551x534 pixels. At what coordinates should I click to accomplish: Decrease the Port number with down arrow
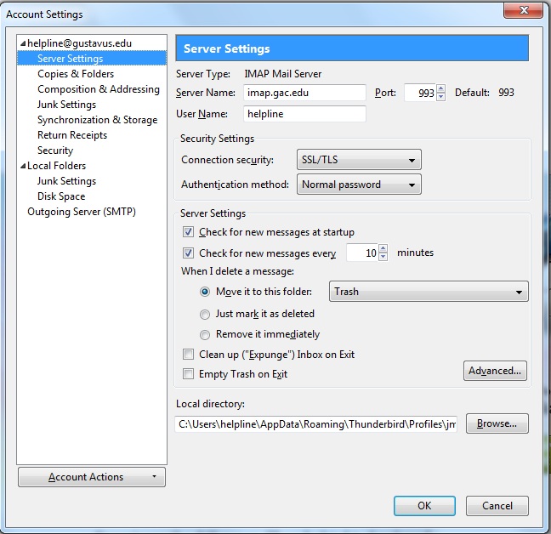pyautogui.click(x=440, y=97)
